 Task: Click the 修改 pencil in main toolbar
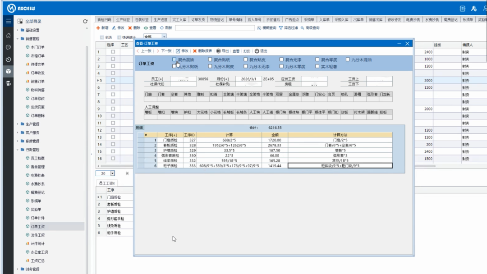pos(114,28)
